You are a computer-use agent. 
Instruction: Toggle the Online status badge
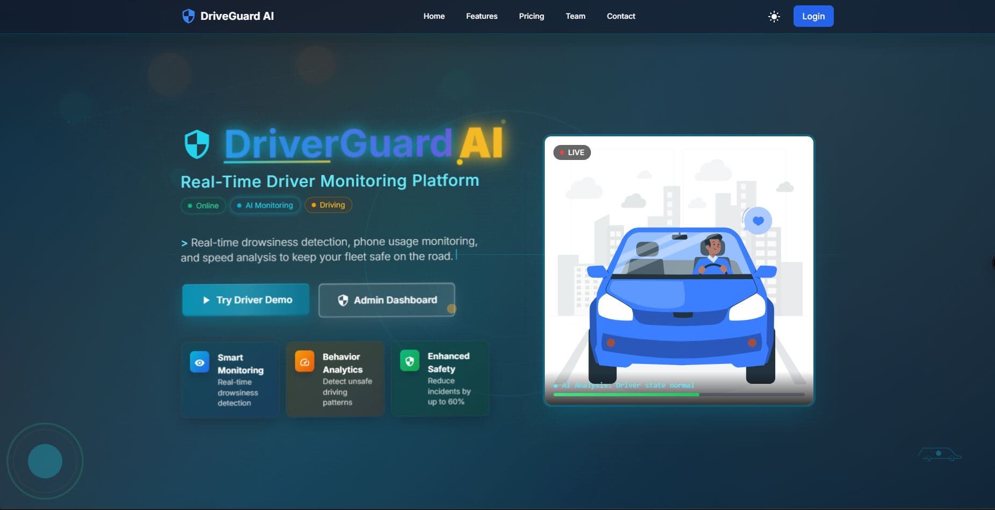coord(203,205)
